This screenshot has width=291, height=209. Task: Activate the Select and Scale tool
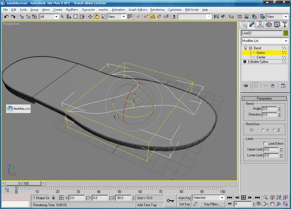coord(103,17)
